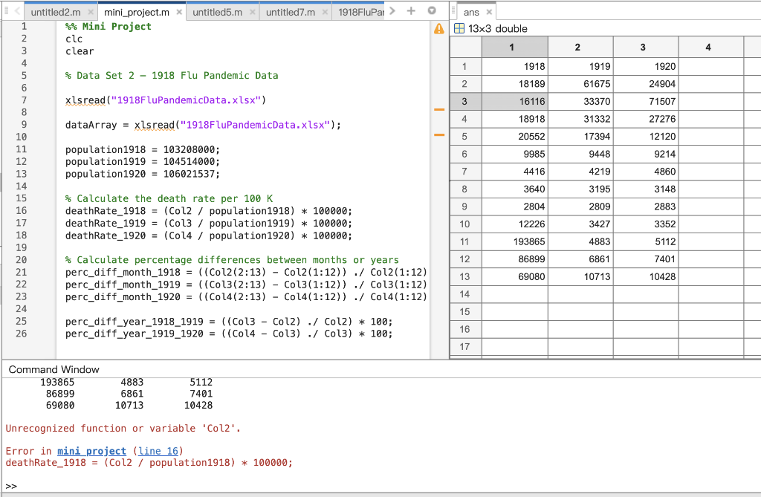
Task: Switch to the untitled2.m tab
Action: [x=55, y=11]
